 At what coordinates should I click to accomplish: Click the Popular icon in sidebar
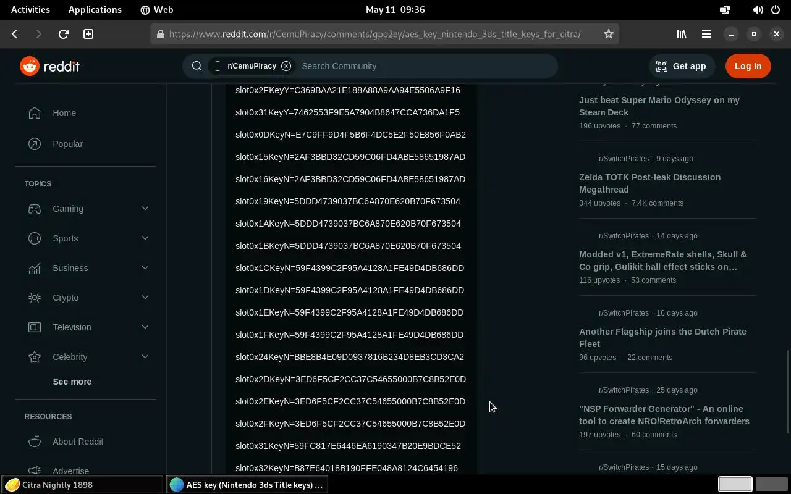click(x=35, y=144)
